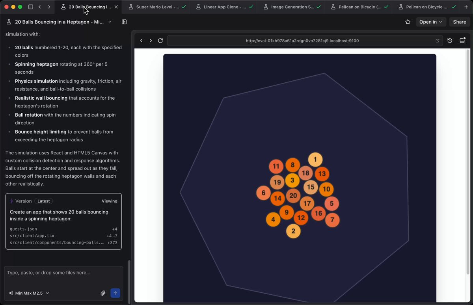
Task: Go back using the title bar arrow
Action: click(40, 7)
